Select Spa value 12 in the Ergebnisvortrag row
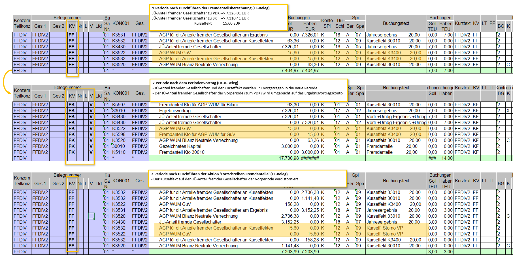 tap(360, 111)
